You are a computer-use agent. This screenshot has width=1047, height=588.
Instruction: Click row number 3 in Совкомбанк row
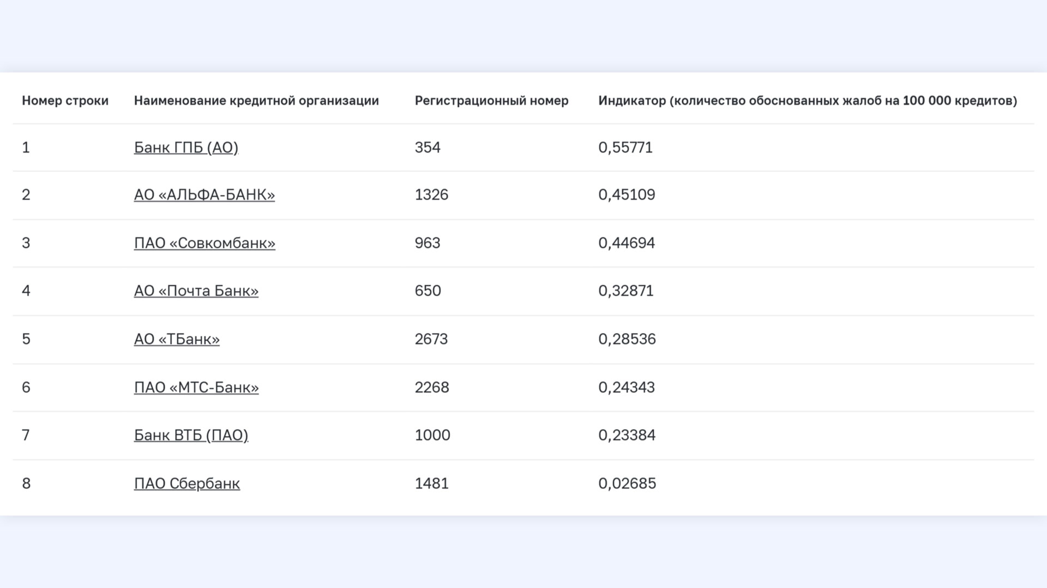pos(26,243)
